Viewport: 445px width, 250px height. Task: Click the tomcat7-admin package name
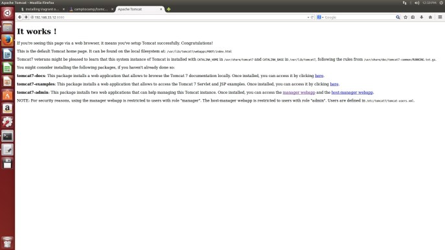click(x=32, y=92)
